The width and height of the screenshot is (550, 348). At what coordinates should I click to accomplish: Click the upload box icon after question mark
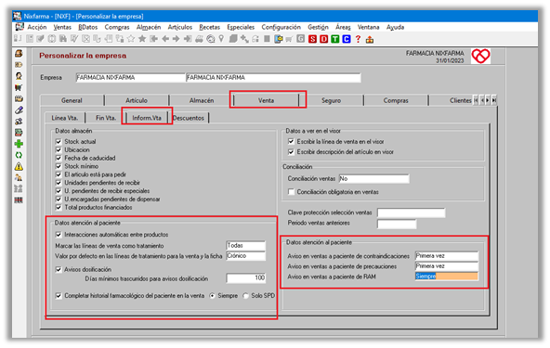click(370, 39)
